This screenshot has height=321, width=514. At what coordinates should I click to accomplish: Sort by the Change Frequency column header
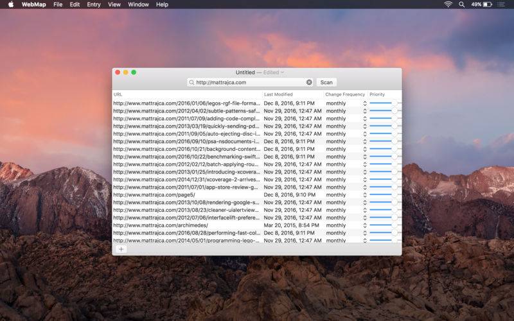[x=346, y=94]
